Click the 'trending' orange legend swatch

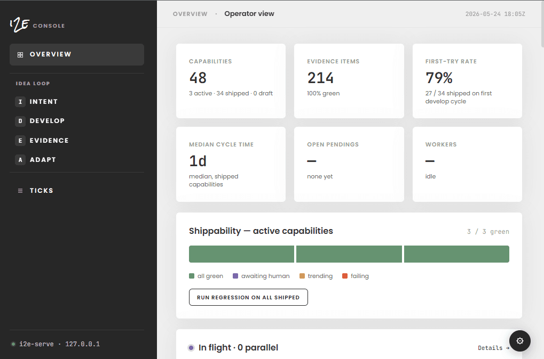pos(302,276)
